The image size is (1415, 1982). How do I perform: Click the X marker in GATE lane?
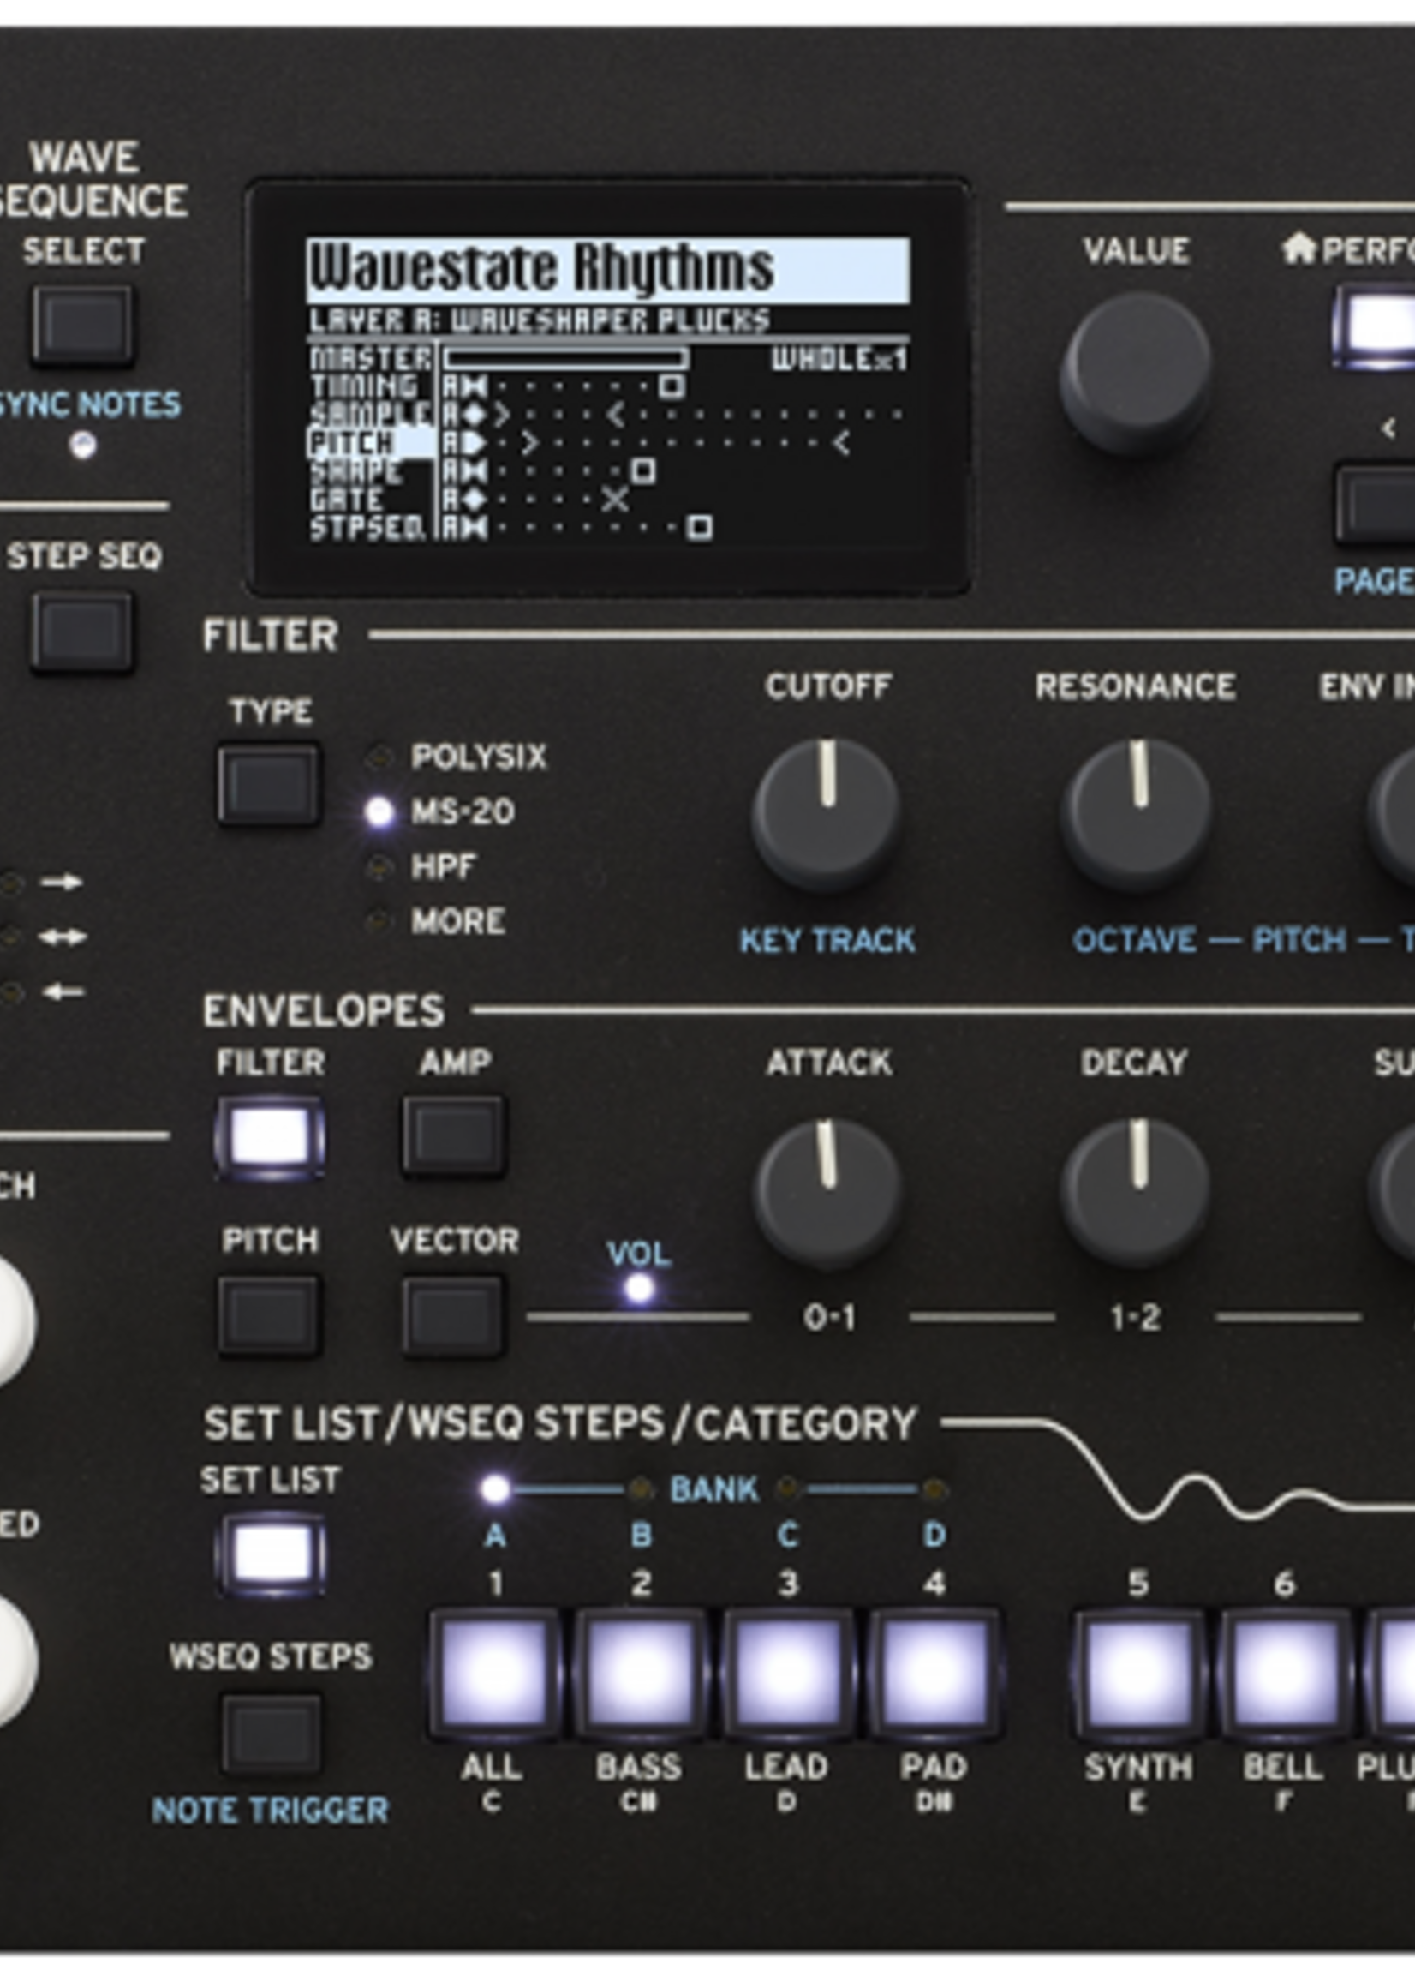coord(615,500)
